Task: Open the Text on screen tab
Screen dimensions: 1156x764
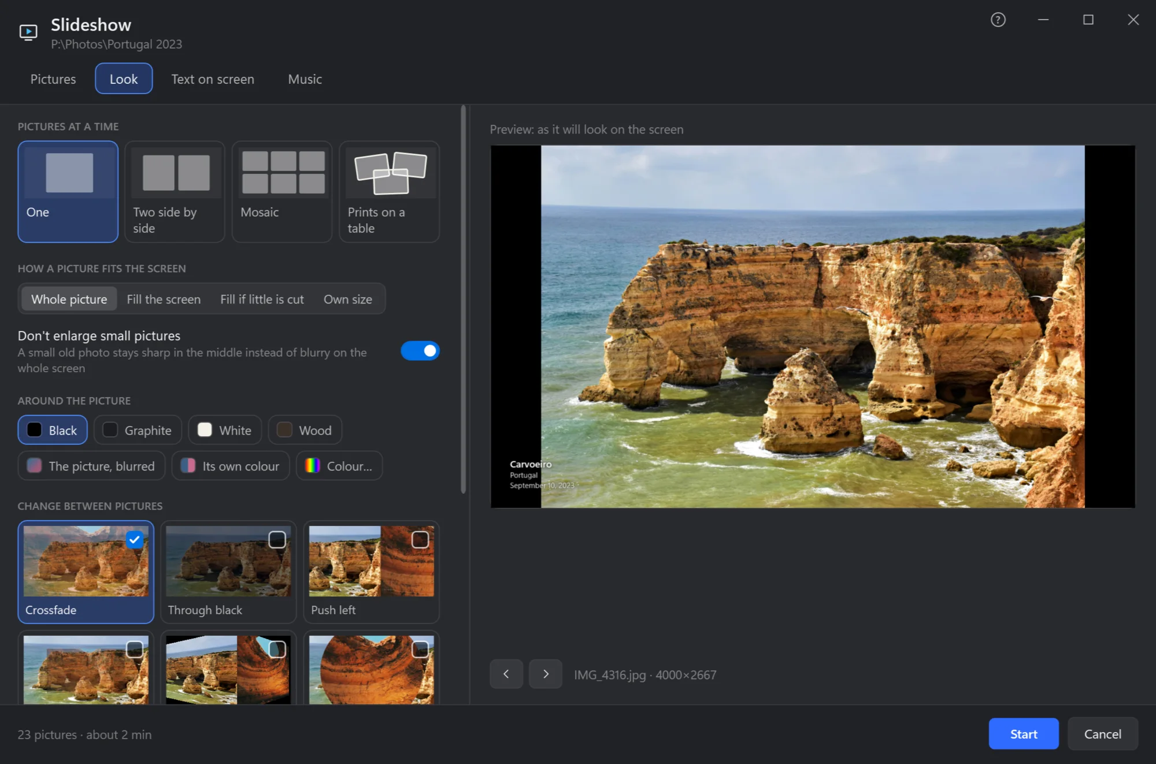Action: 213,79
